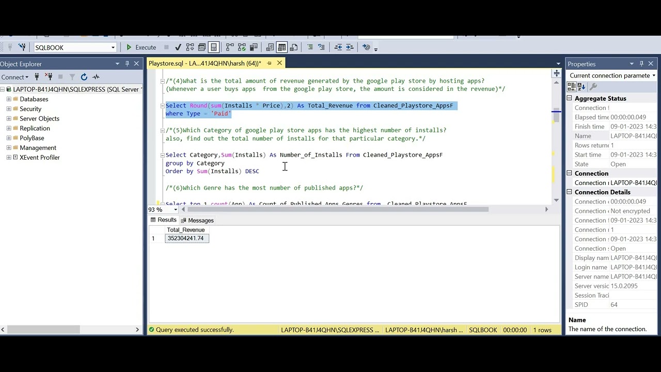Collapse the LAPTOP-B41J4QHN\SQLEXPRESS server node
This screenshot has height=372, width=661.
[x=3, y=89]
